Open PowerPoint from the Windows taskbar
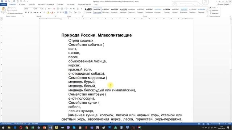The image size is (232, 130). 45,127
